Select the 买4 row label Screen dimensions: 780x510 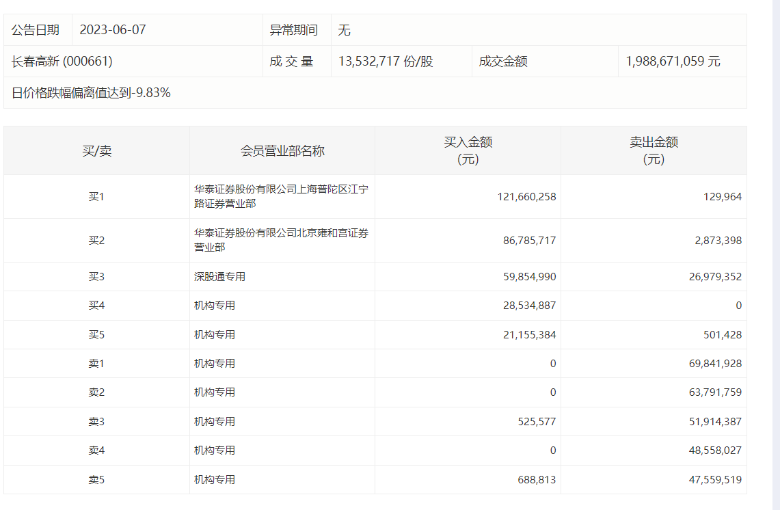pos(96,306)
